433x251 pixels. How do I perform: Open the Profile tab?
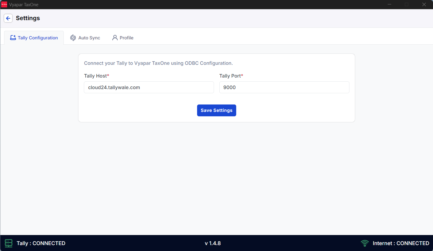123,38
